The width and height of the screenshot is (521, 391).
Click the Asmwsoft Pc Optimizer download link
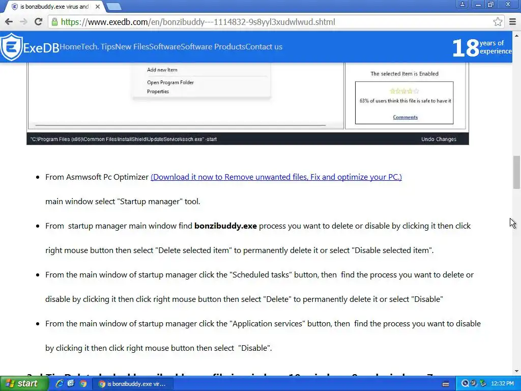click(276, 177)
